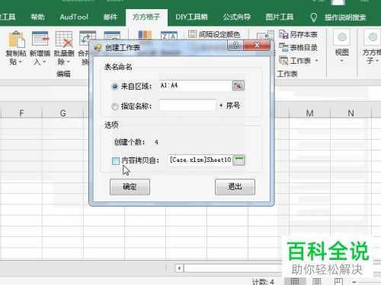Open the 公式向导 tab
Viewport: 381px width, 285px height.
[237, 17]
